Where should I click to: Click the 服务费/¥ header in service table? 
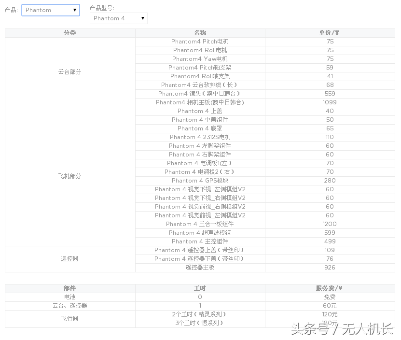pos(330,288)
